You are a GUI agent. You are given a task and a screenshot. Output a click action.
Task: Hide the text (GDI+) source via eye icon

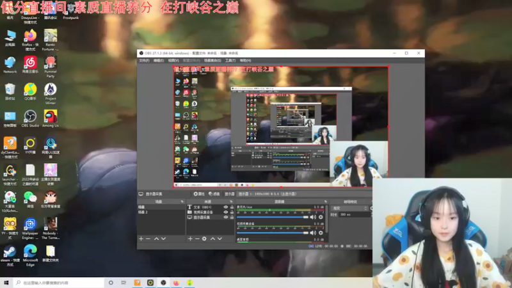click(x=226, y=207)
